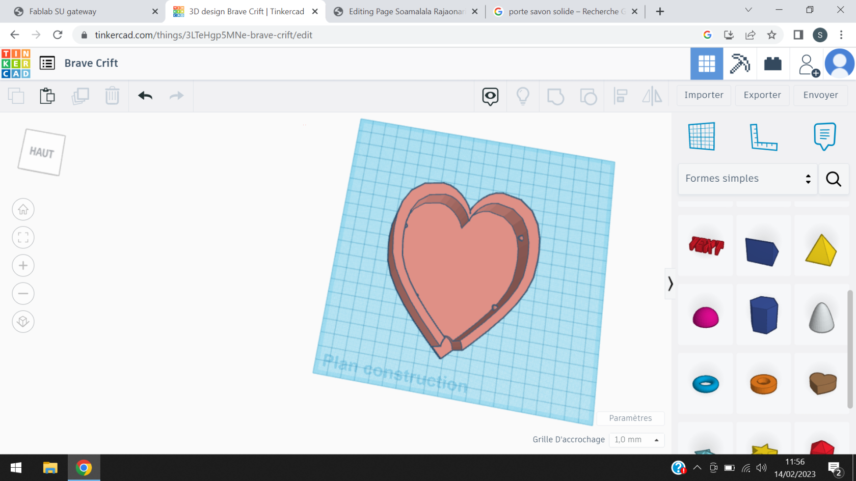
Task: Redo the action
Action: pyautogui.click(x=176, y=96)
